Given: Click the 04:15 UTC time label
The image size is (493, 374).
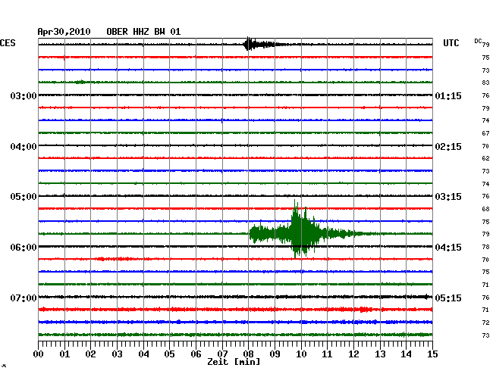Looking at the screenshot, I should 448,248.
